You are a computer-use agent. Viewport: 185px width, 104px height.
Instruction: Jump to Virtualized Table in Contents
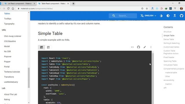pyautogui.click(x=171, y=65)
